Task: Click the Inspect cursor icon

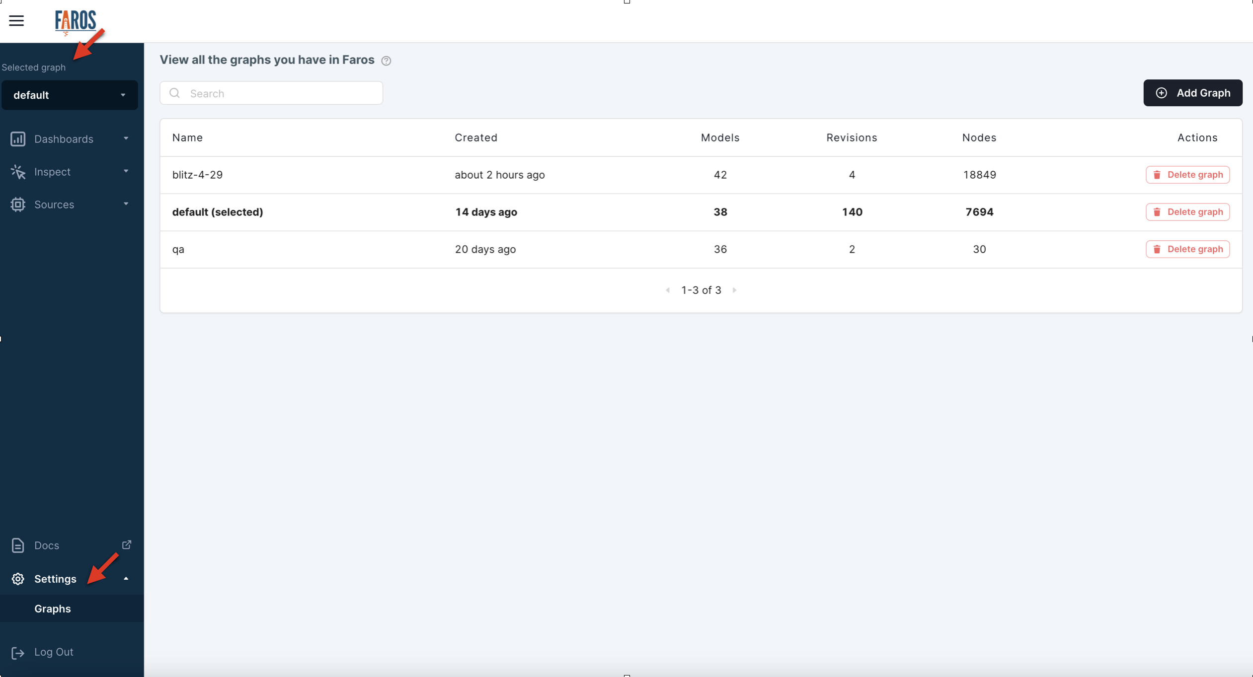Action: click(x=18, y=172)
